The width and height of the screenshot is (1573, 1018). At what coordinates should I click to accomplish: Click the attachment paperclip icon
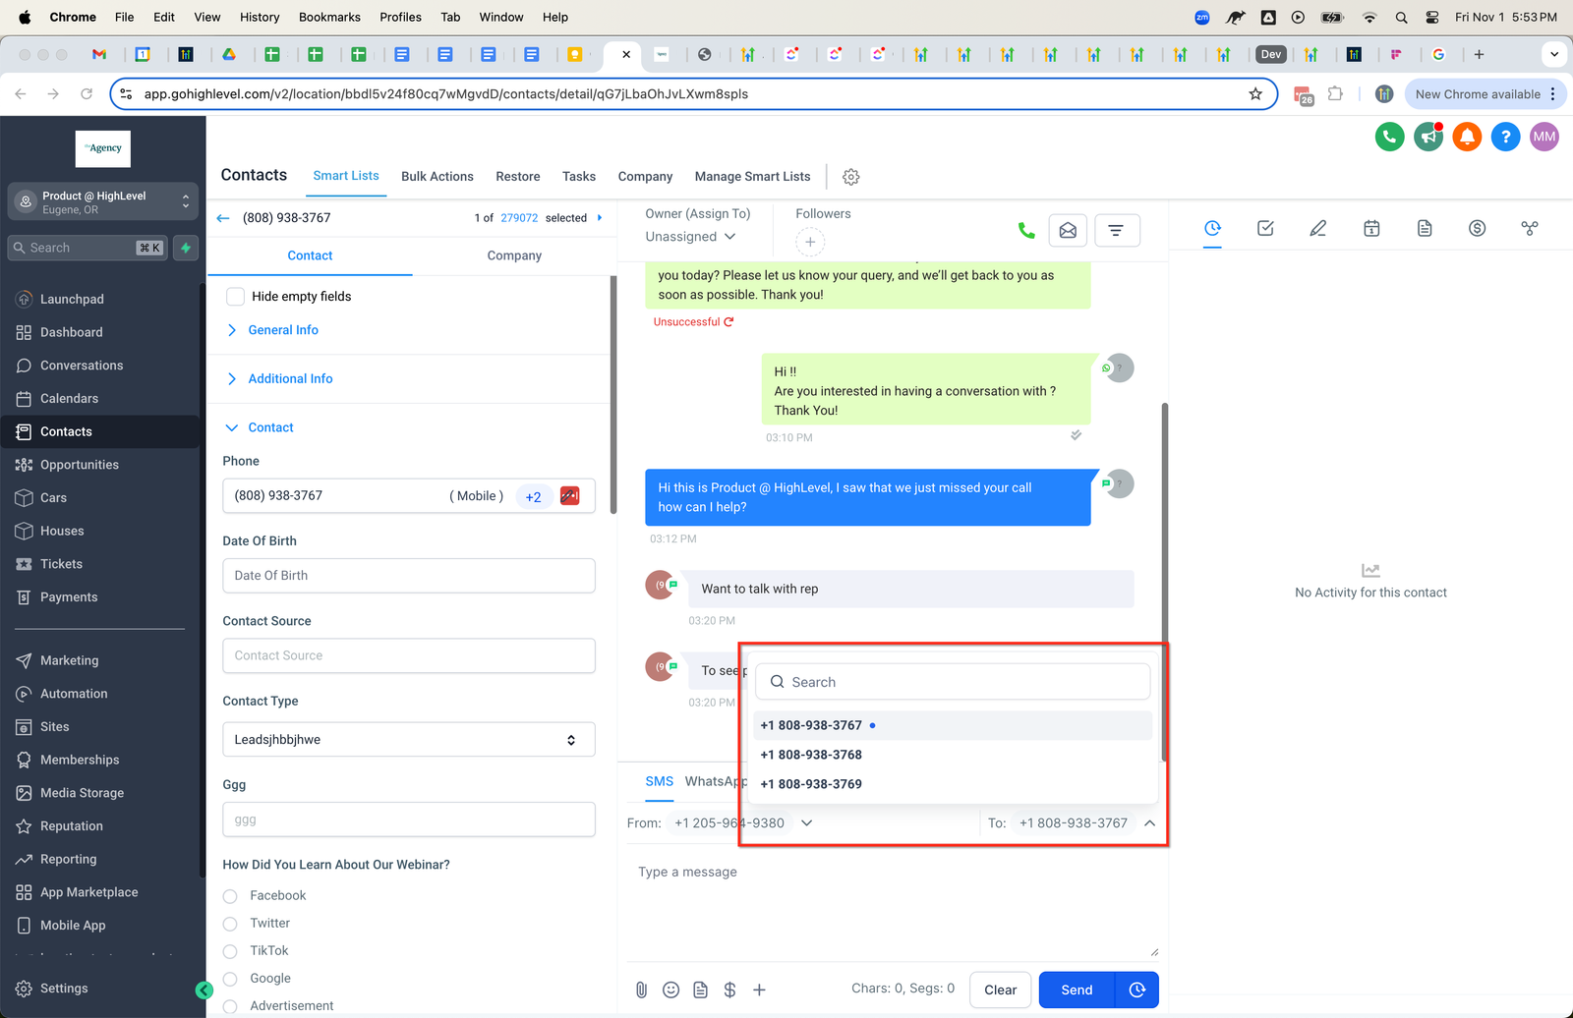click(x=641, y=990)
